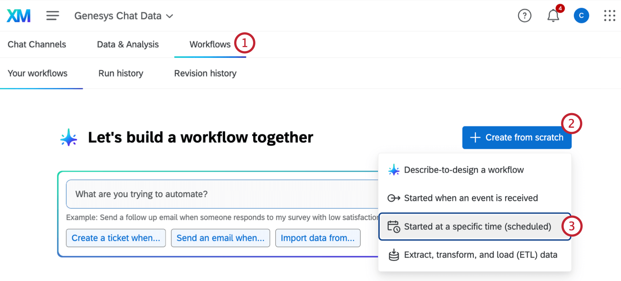Switch to the Data & Analysis tab
The height and width of the screenshot is (281, 621).
tap(127, 44)
